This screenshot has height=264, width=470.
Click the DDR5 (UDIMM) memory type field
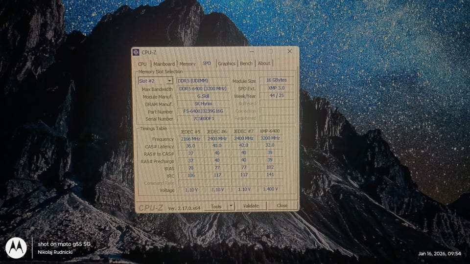[203, 81]
